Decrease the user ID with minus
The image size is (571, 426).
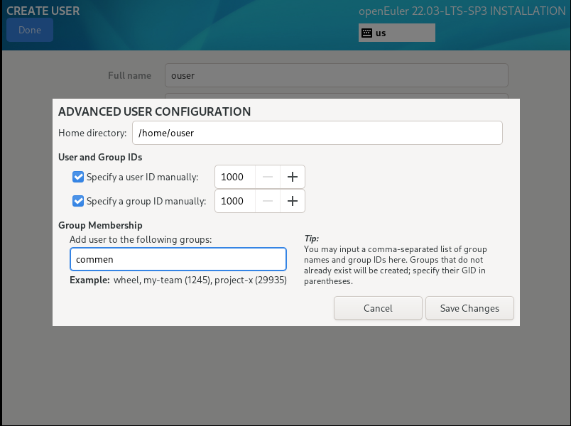268,177
